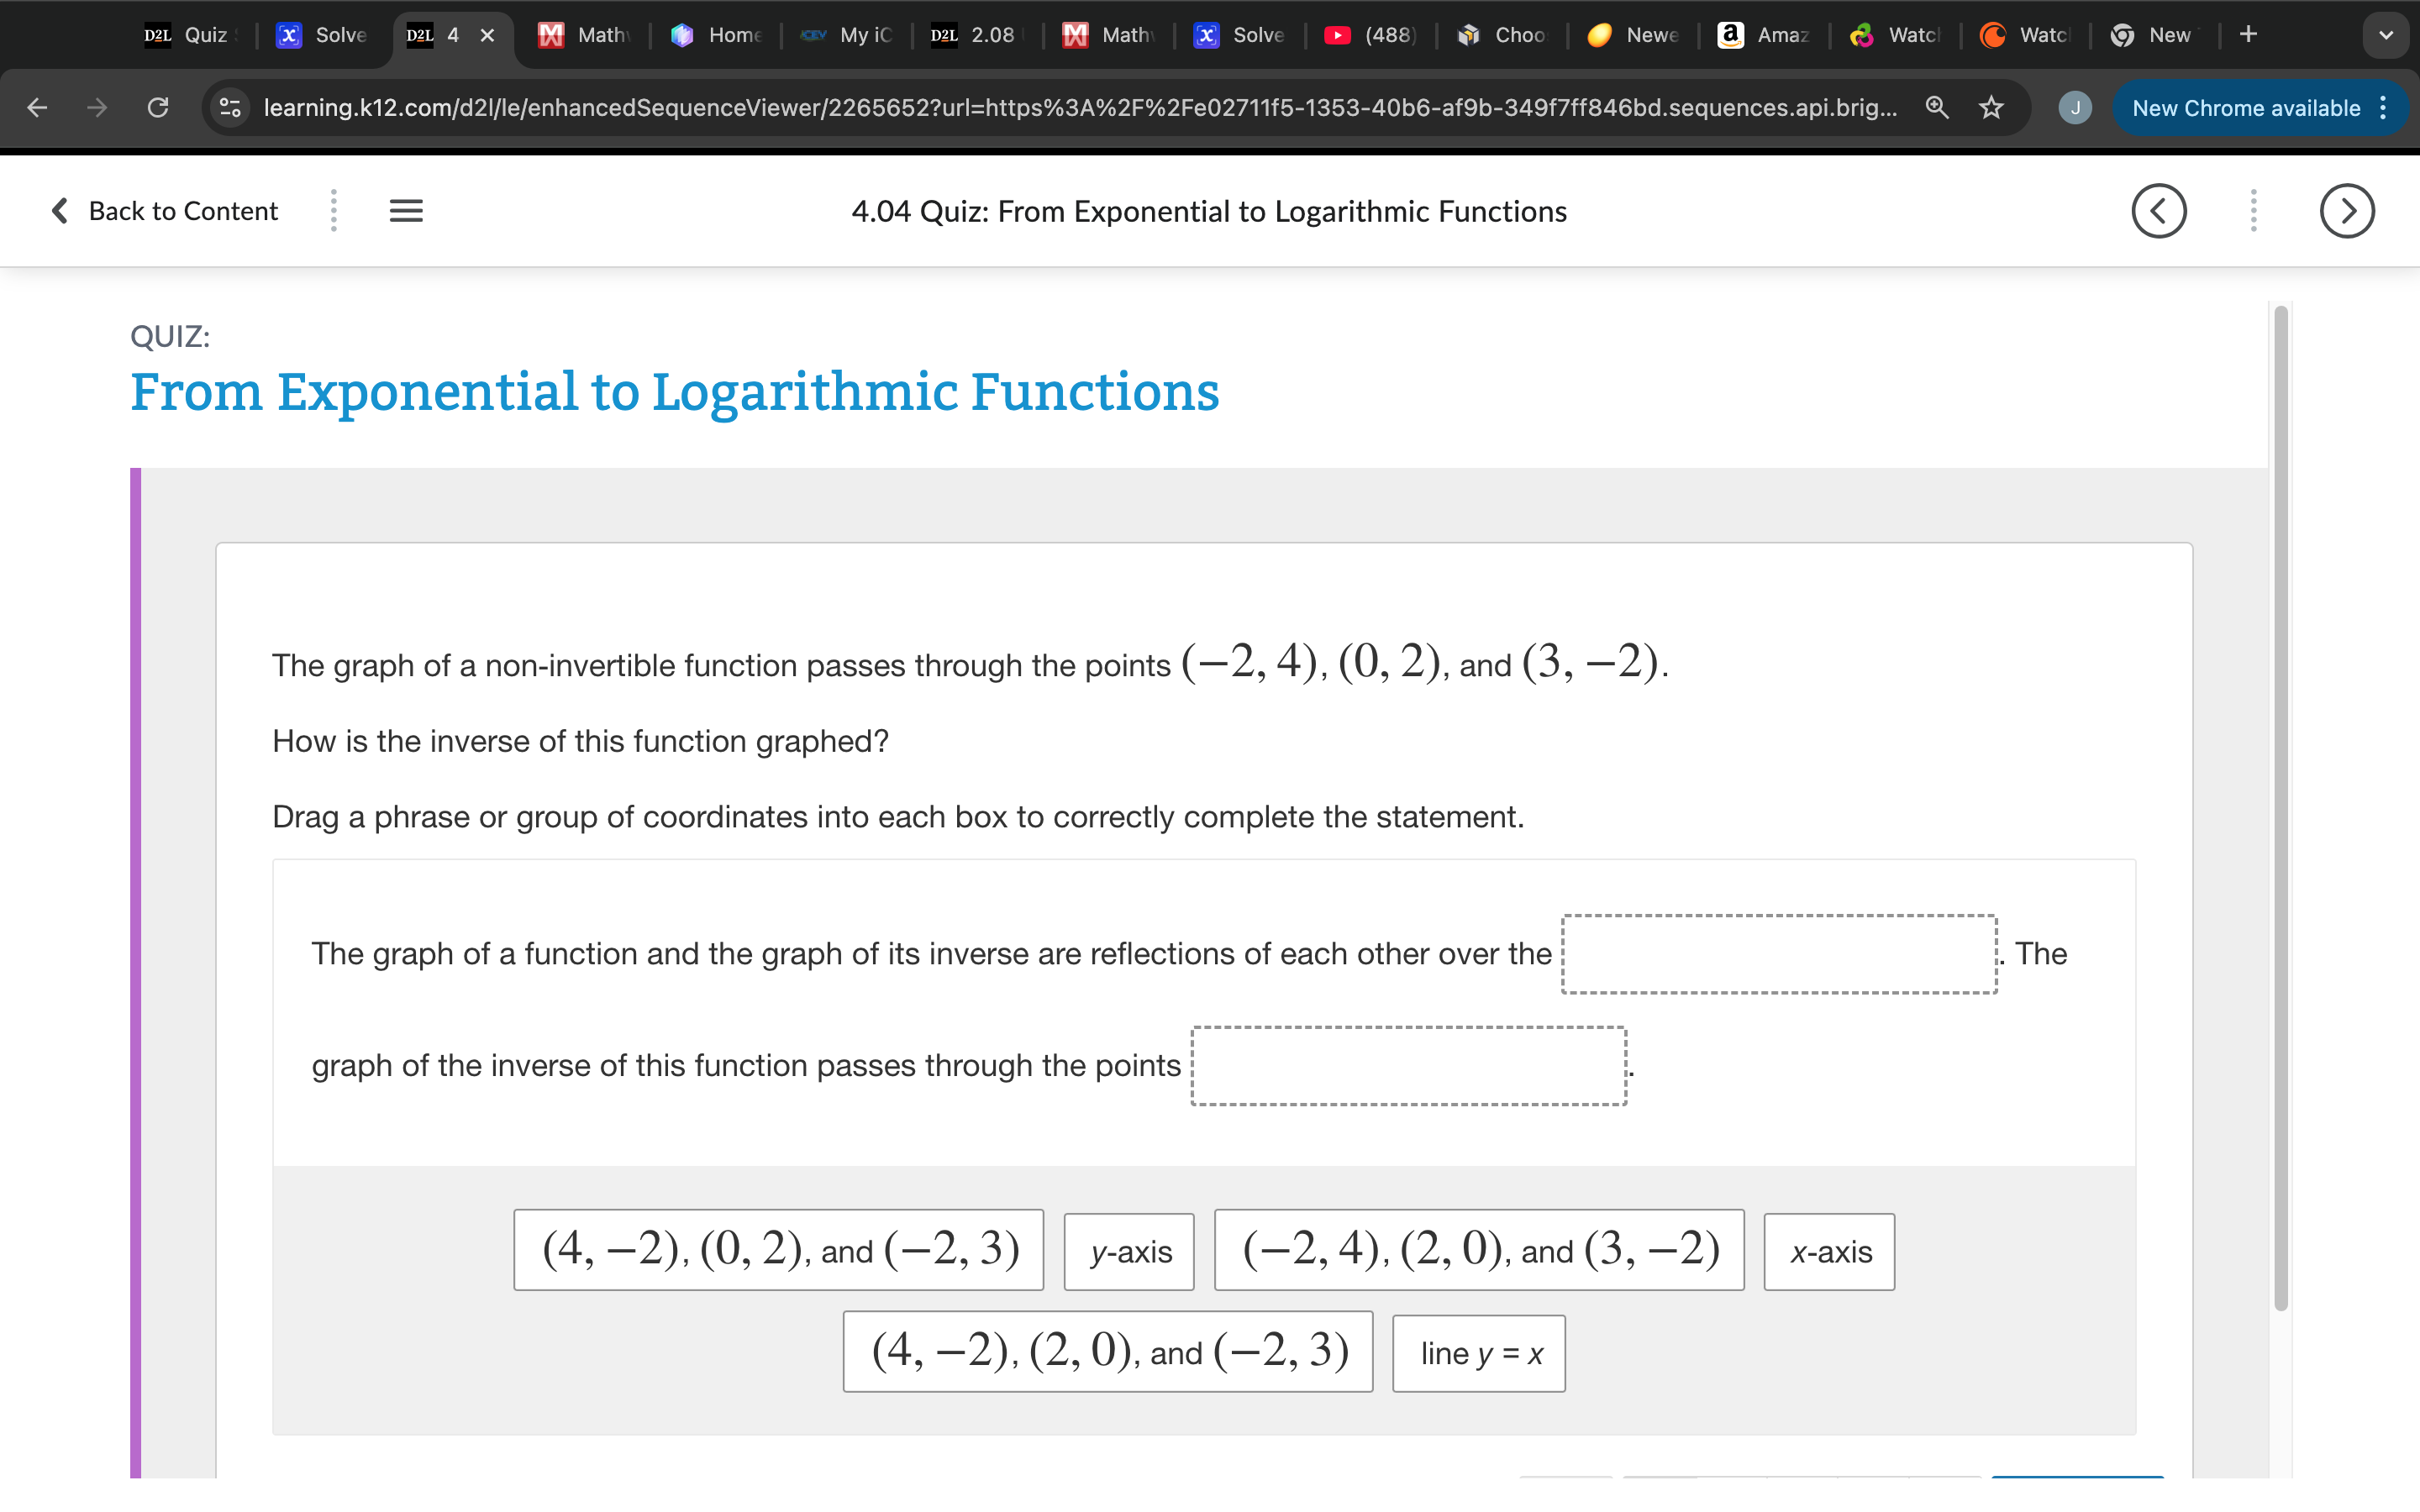This screenshot has width=2420, height=1512.
Task: Close the active D2L 4 tab
Action: tap(488, 35)
